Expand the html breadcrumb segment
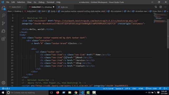This screenshot has height=95, width=169. point(43,11)
